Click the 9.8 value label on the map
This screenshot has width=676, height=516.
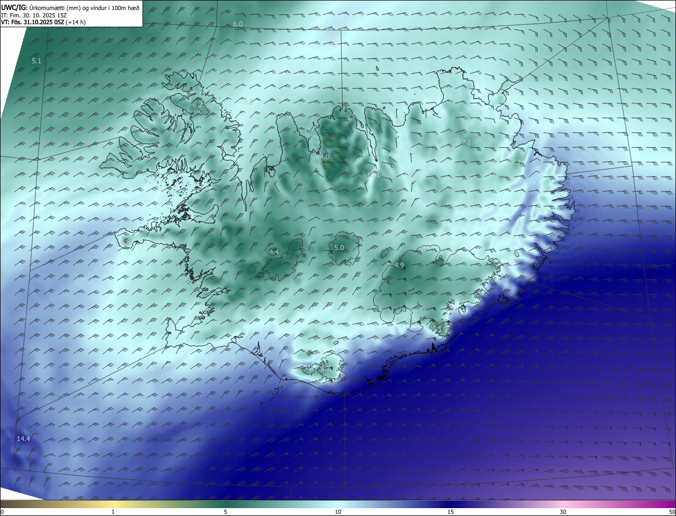coord(248,102)
